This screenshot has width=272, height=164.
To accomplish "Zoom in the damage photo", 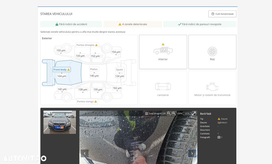I will (174, 114).
